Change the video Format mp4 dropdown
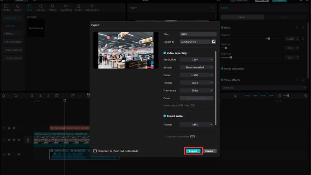 click(197, 82)
